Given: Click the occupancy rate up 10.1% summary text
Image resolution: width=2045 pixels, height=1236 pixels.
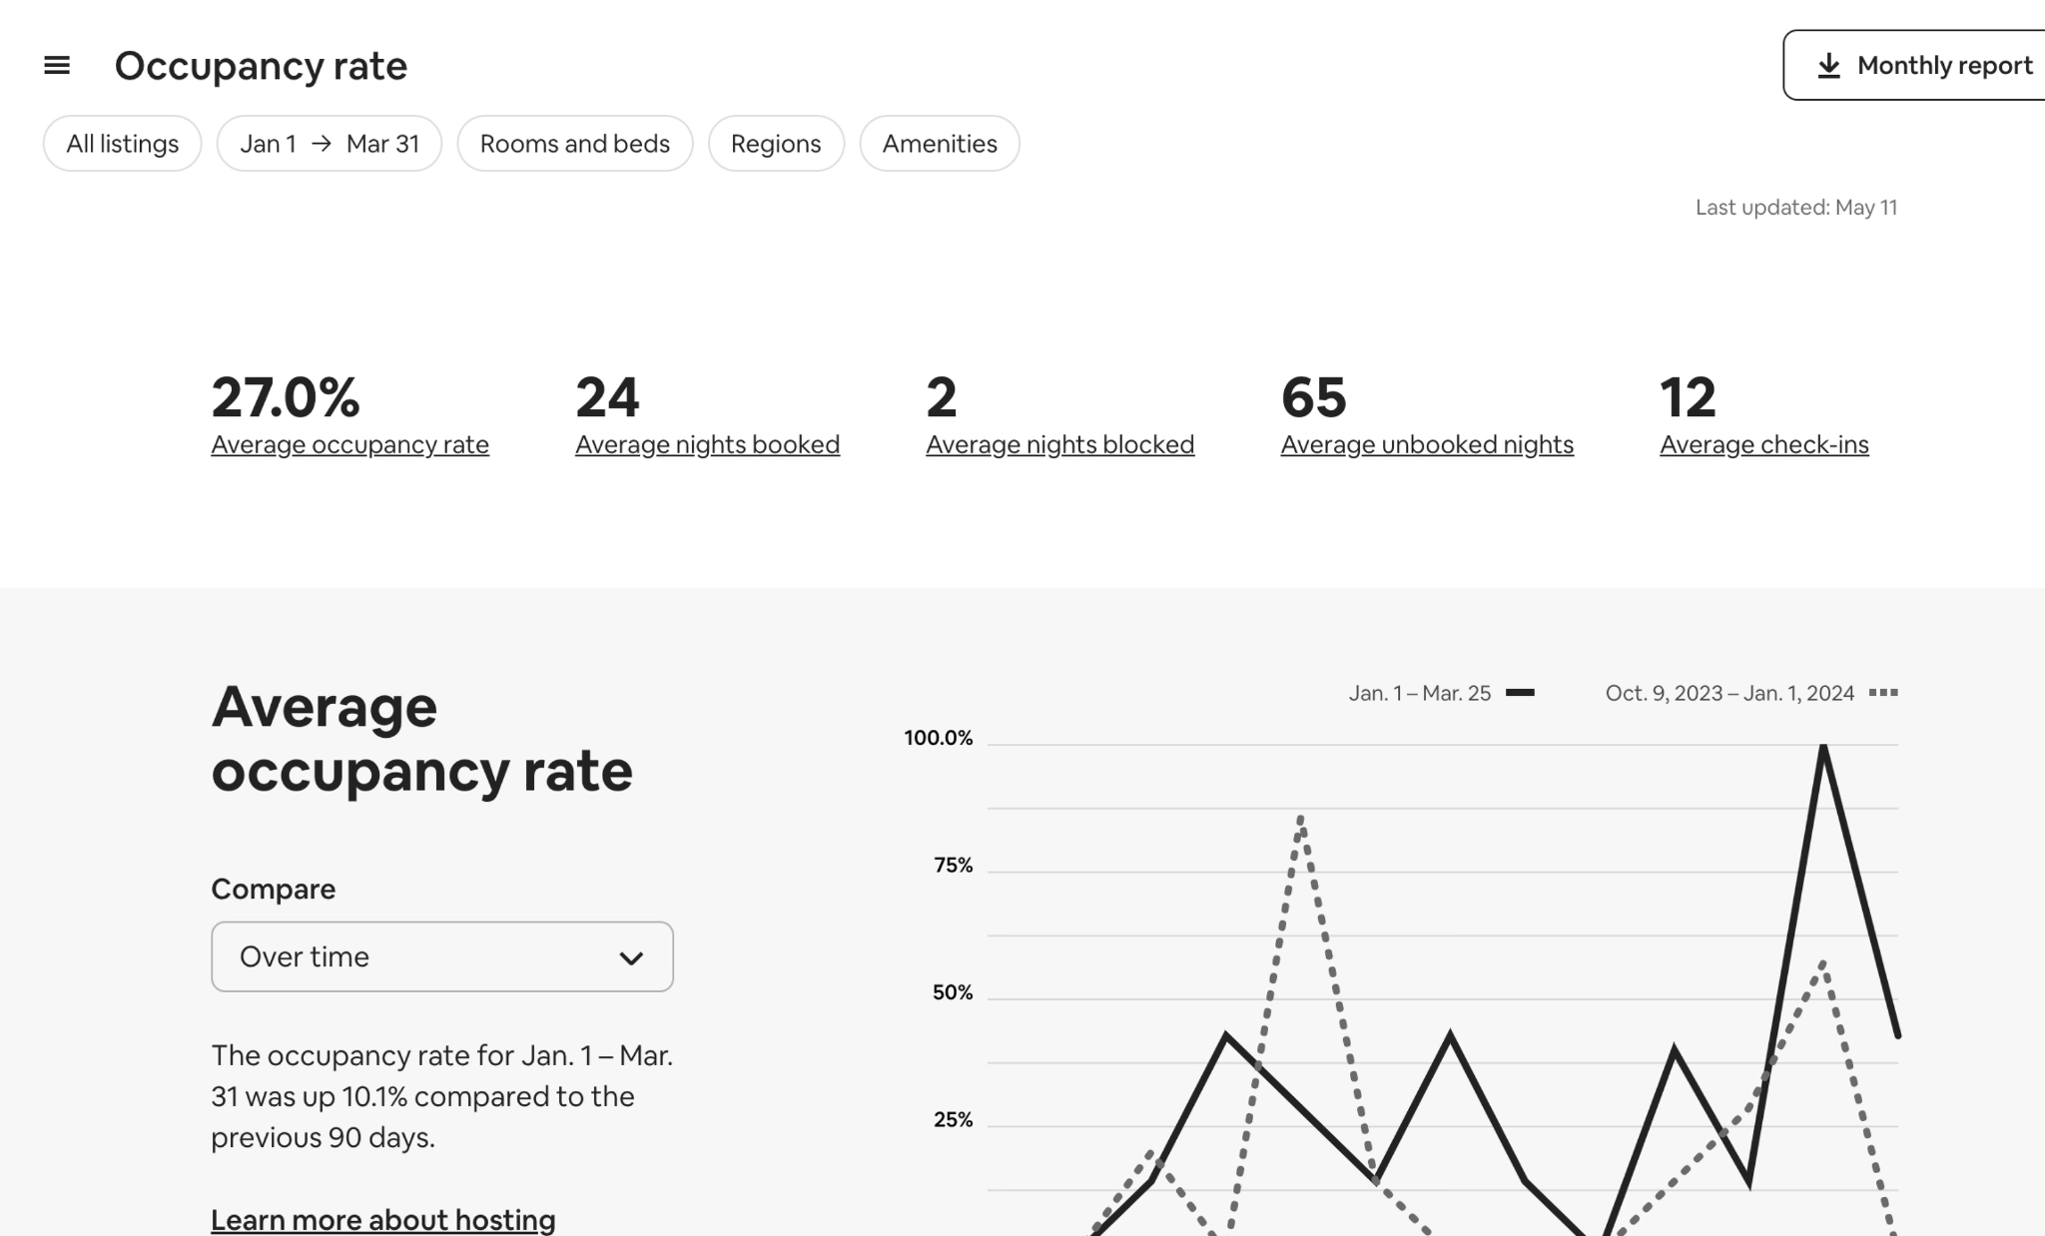Looking at the screenshot, I should pos(442,1096).
